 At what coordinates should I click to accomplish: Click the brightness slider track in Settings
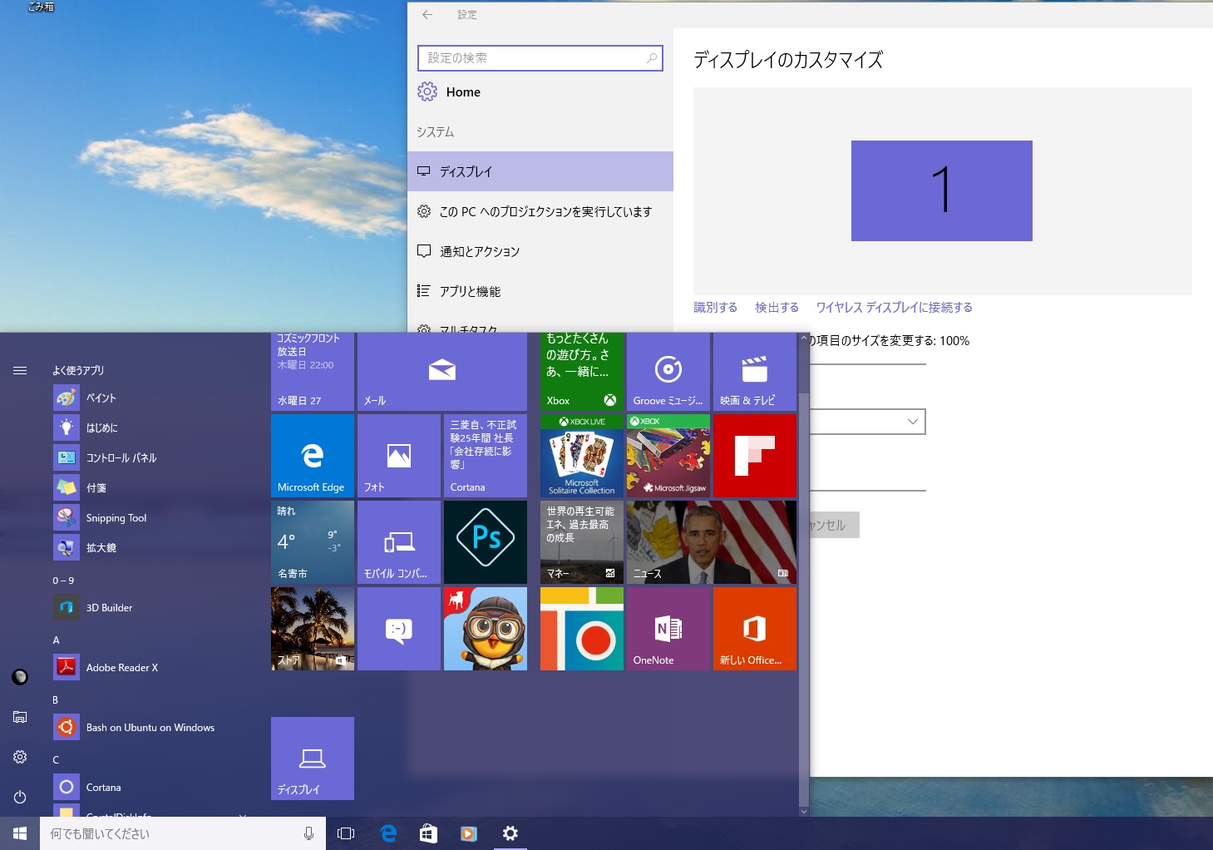click(867, 491)
